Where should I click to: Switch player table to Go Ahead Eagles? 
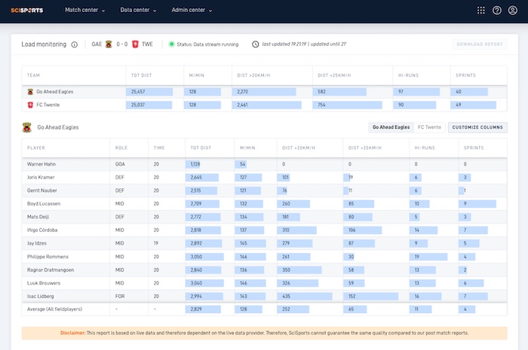(x=391, y=127)
